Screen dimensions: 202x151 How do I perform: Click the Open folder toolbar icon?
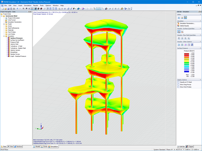5,9
